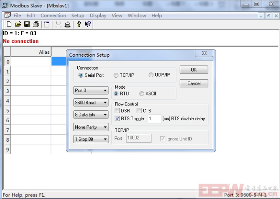Enable the DSR flow control checkbox
The width and height of the screenshot is (280, 199).
117,111
